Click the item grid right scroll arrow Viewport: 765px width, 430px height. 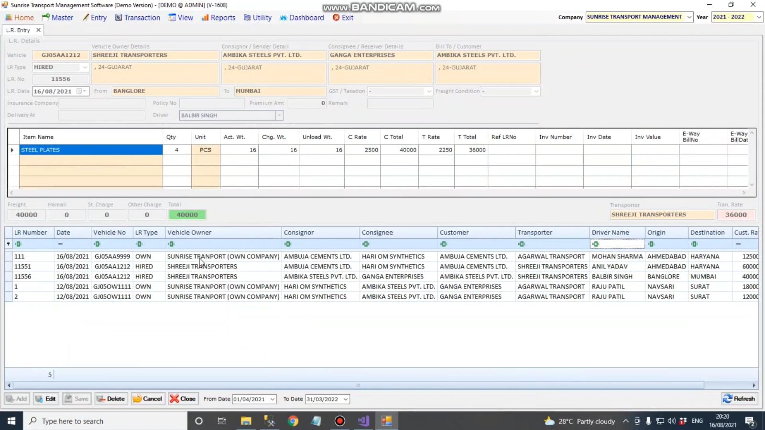744,193
